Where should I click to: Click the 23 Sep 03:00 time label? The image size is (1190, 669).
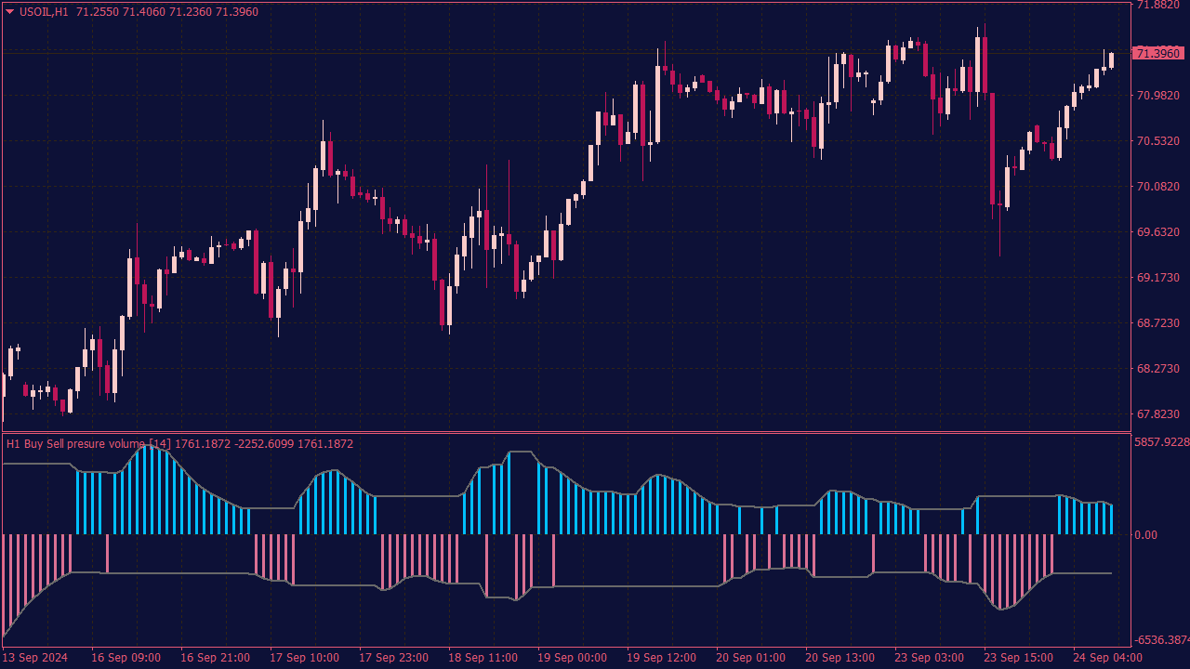pos(929,658)
